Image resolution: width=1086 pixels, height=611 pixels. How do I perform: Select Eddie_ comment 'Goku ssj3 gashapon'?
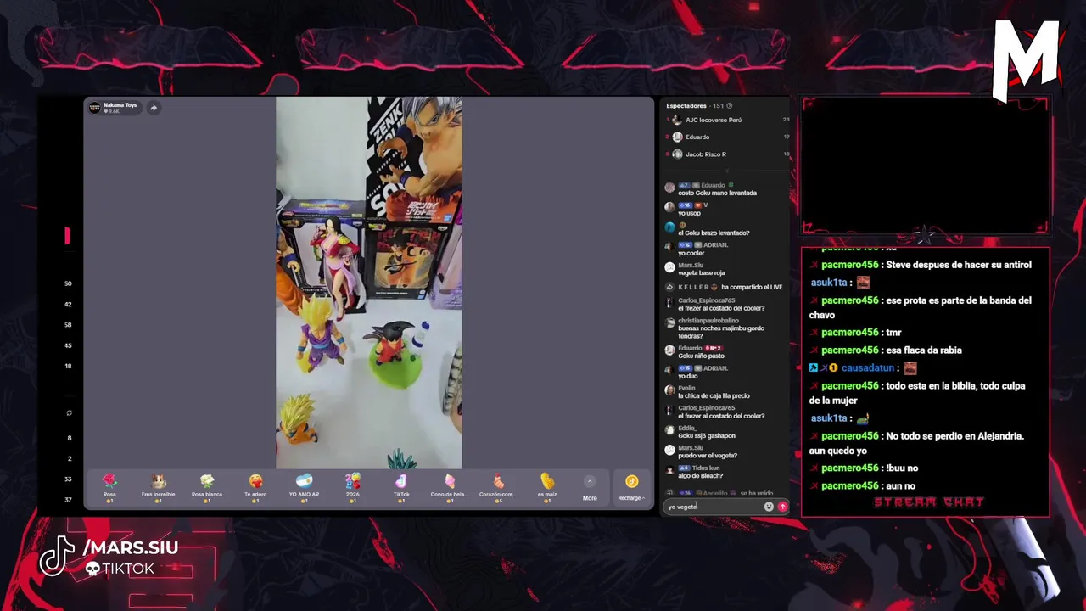pyautogui.click(x=706, y=436)
